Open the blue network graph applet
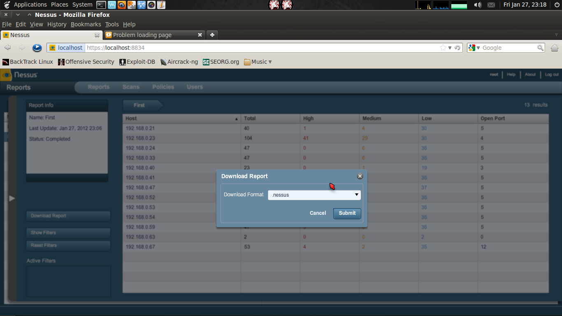Screen dimensions: 562x316 (x=441, y=5)
